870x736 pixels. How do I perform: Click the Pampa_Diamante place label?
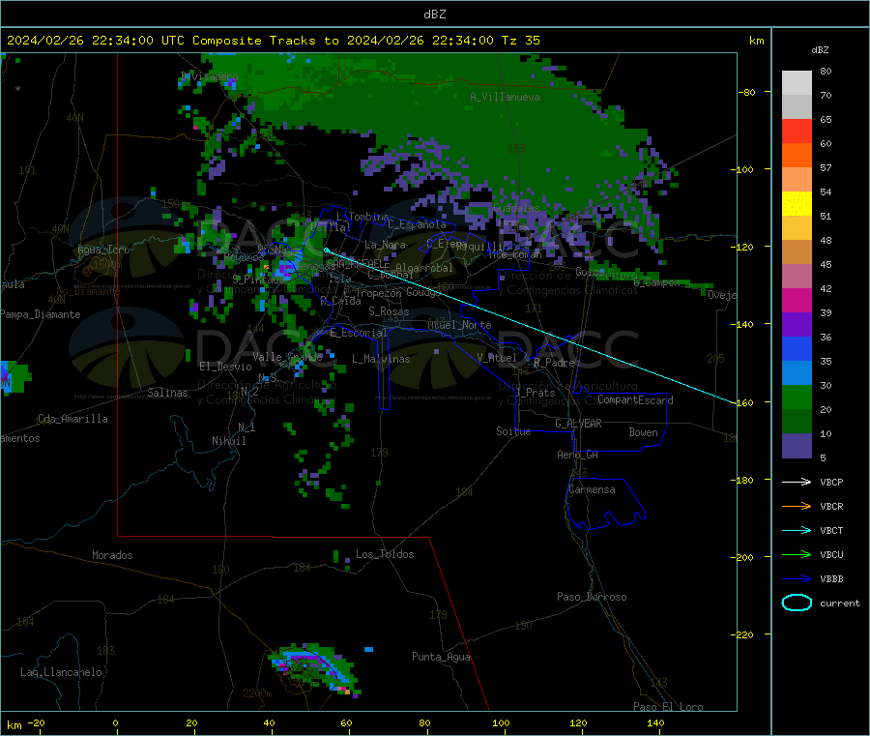pos(40,314)
